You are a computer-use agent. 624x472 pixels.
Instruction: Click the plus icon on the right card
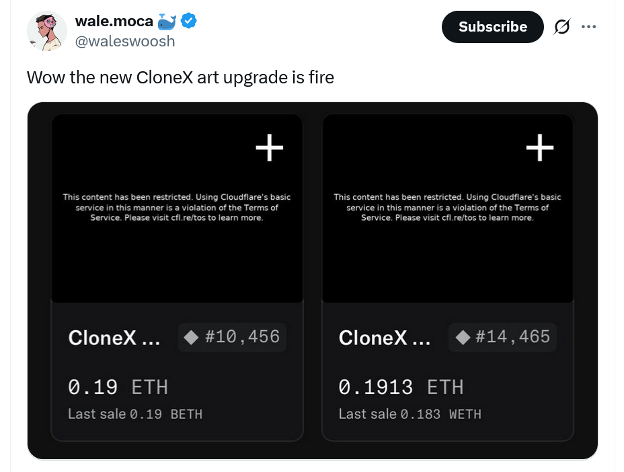click(x=539, y=149)
